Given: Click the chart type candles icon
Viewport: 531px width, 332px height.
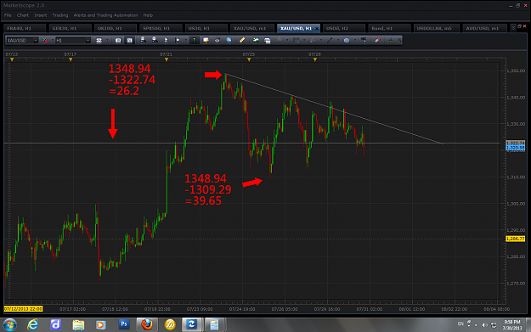Looking at the screenshot, I should 99,40.
